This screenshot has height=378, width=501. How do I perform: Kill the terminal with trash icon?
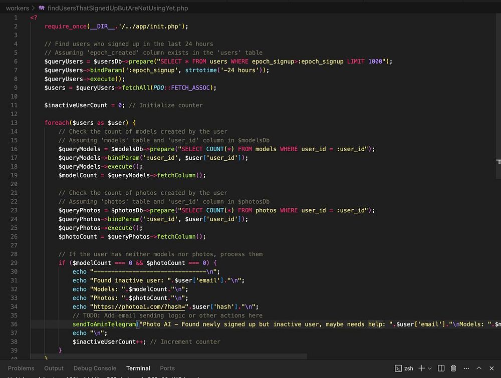click(453, 368)
